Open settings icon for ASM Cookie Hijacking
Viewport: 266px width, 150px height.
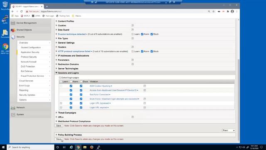[x=145, y=86]
